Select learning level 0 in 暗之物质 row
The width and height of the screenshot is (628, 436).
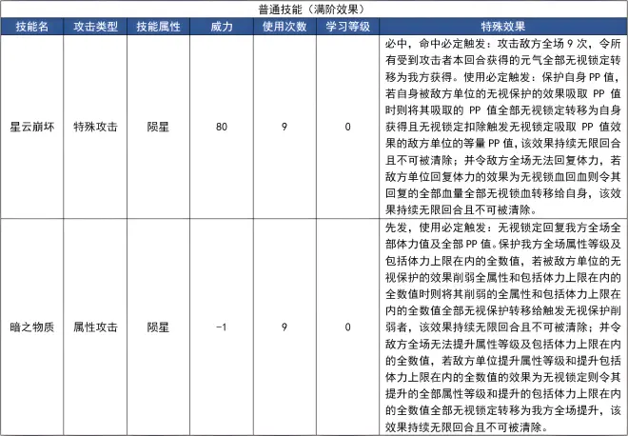point(347,327)
